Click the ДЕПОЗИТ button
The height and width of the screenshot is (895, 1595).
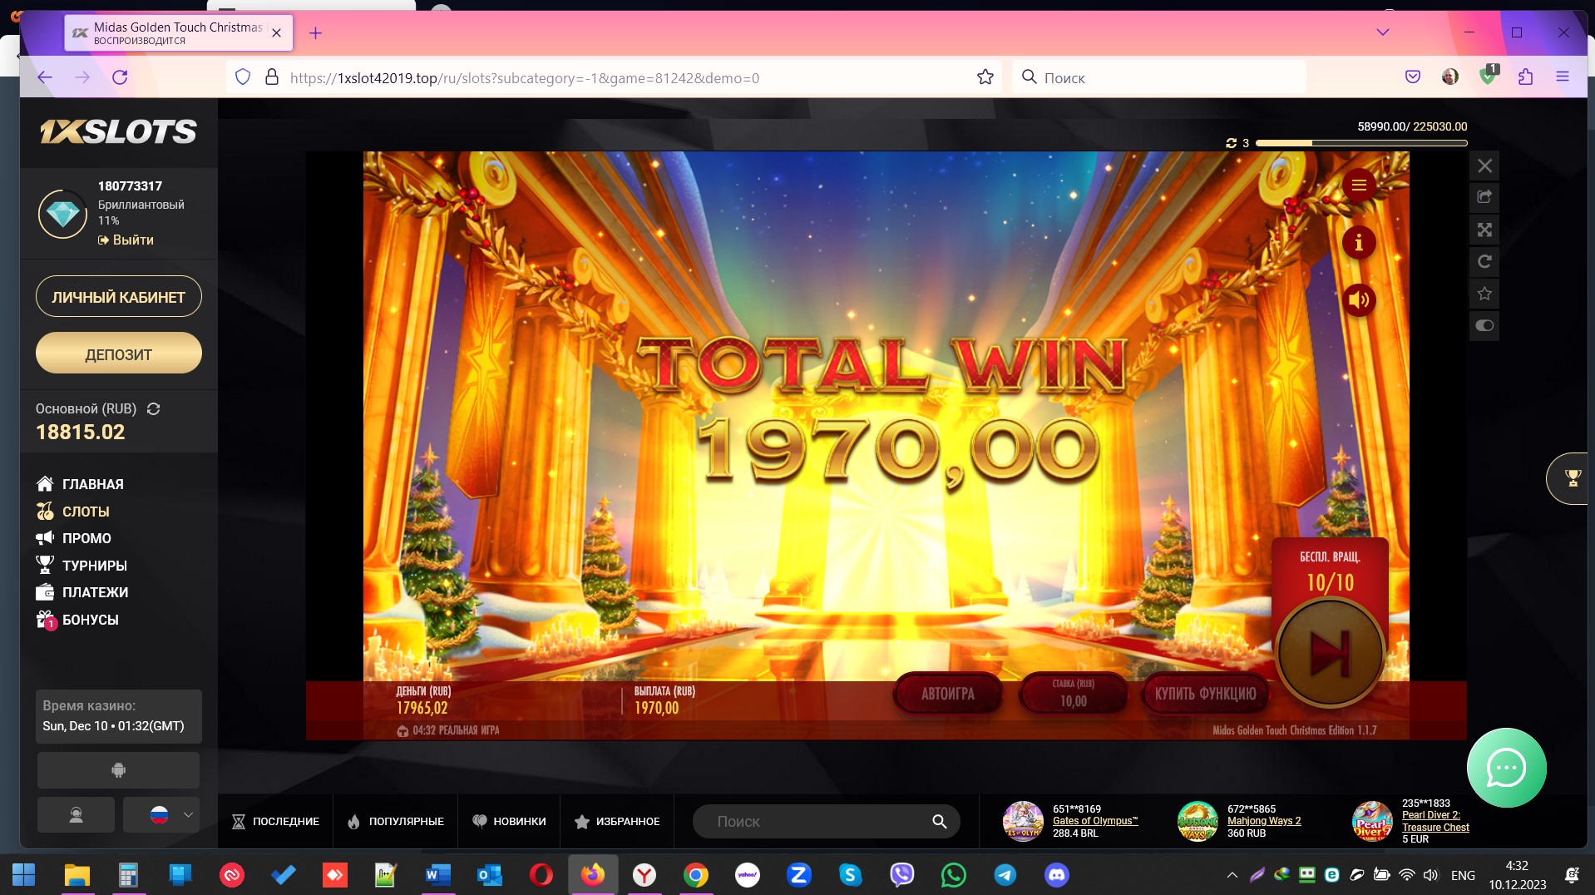pos(119,354)
